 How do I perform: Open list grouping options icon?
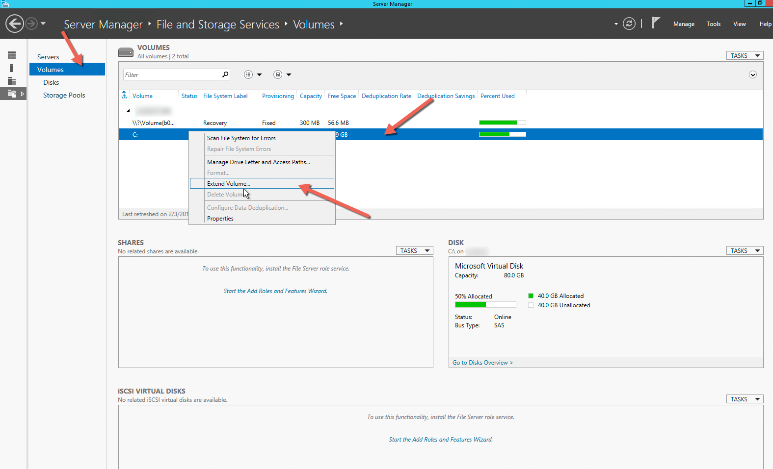coord(248,74)
